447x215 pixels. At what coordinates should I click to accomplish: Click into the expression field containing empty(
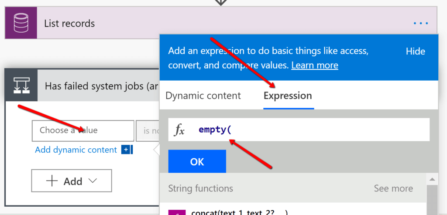click(306, 130)
